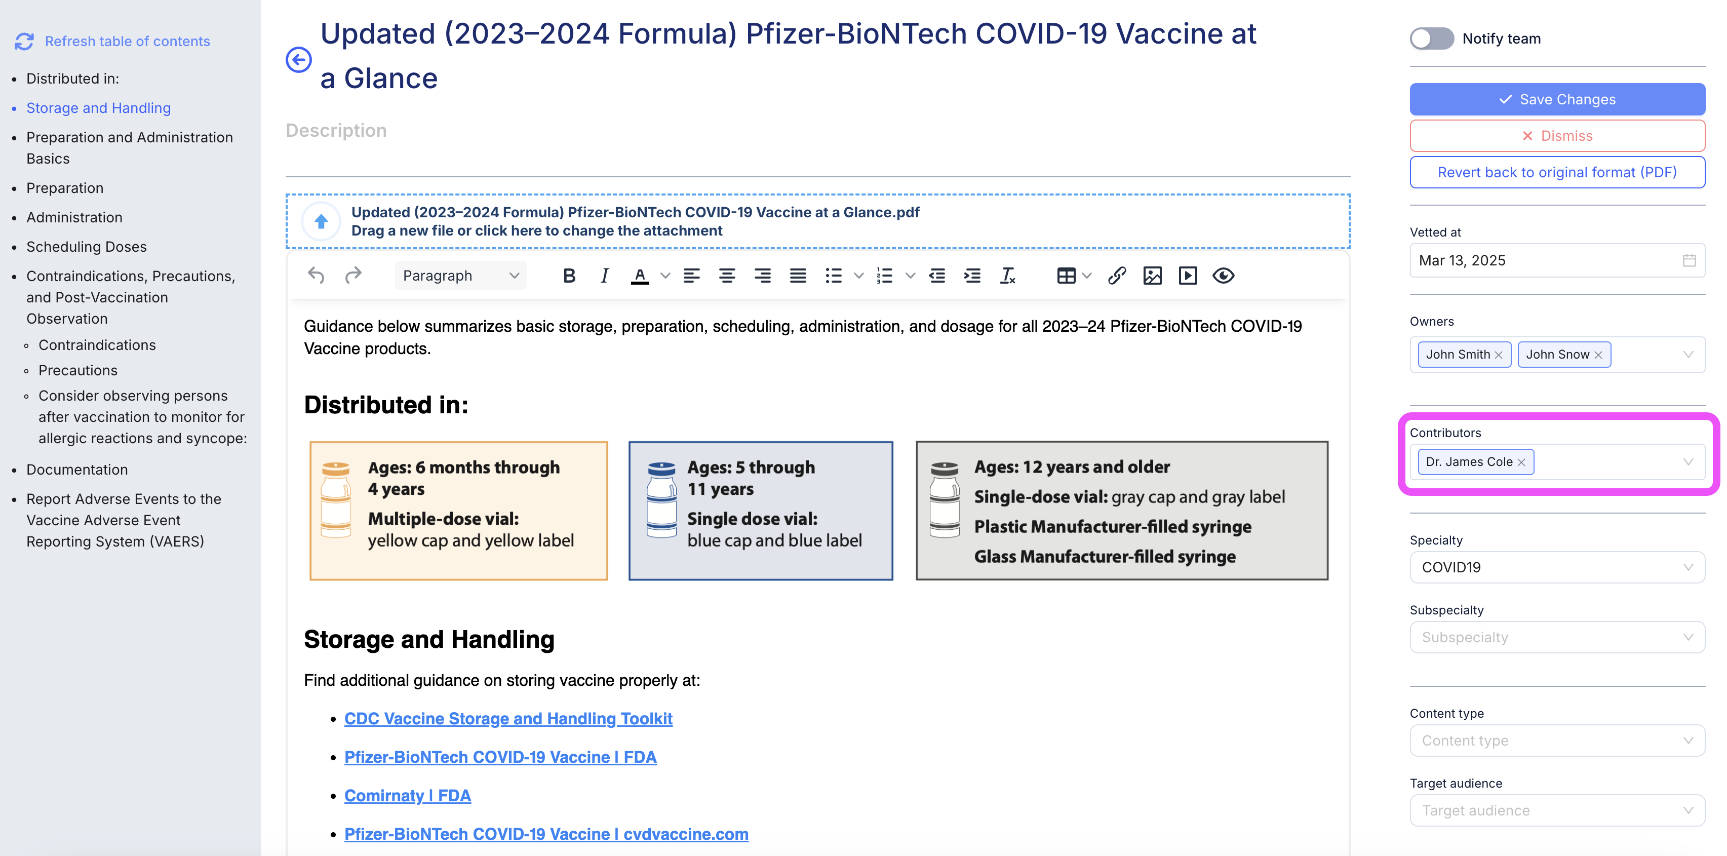Open the Comirnaty | FDA link

tap(408, 796)
